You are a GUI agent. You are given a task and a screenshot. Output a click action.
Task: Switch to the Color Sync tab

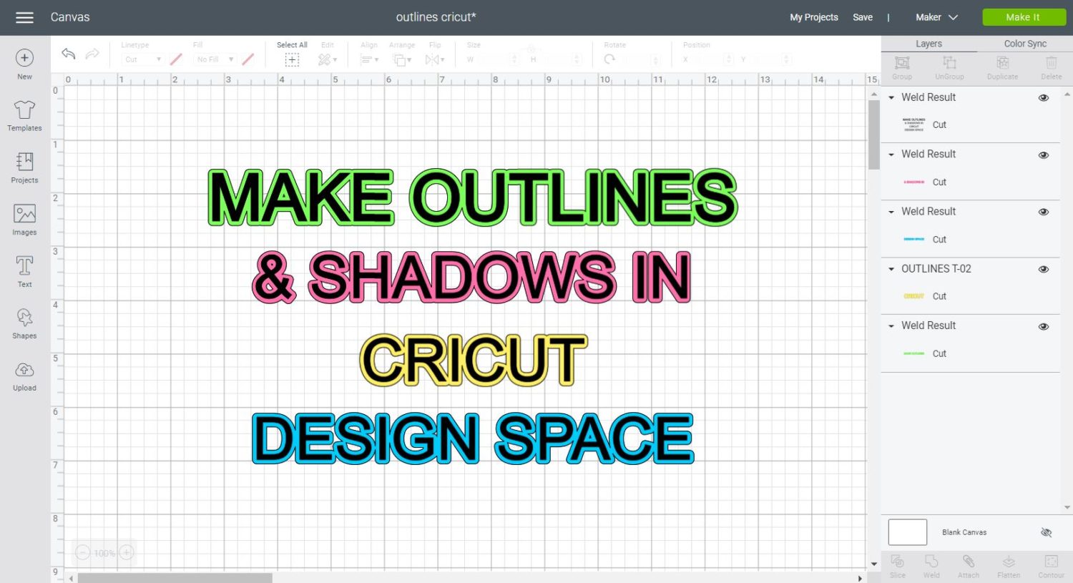click(x=1024, y=44)
